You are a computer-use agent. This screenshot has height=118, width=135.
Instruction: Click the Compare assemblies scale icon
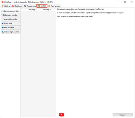click(x=3, y=11)
